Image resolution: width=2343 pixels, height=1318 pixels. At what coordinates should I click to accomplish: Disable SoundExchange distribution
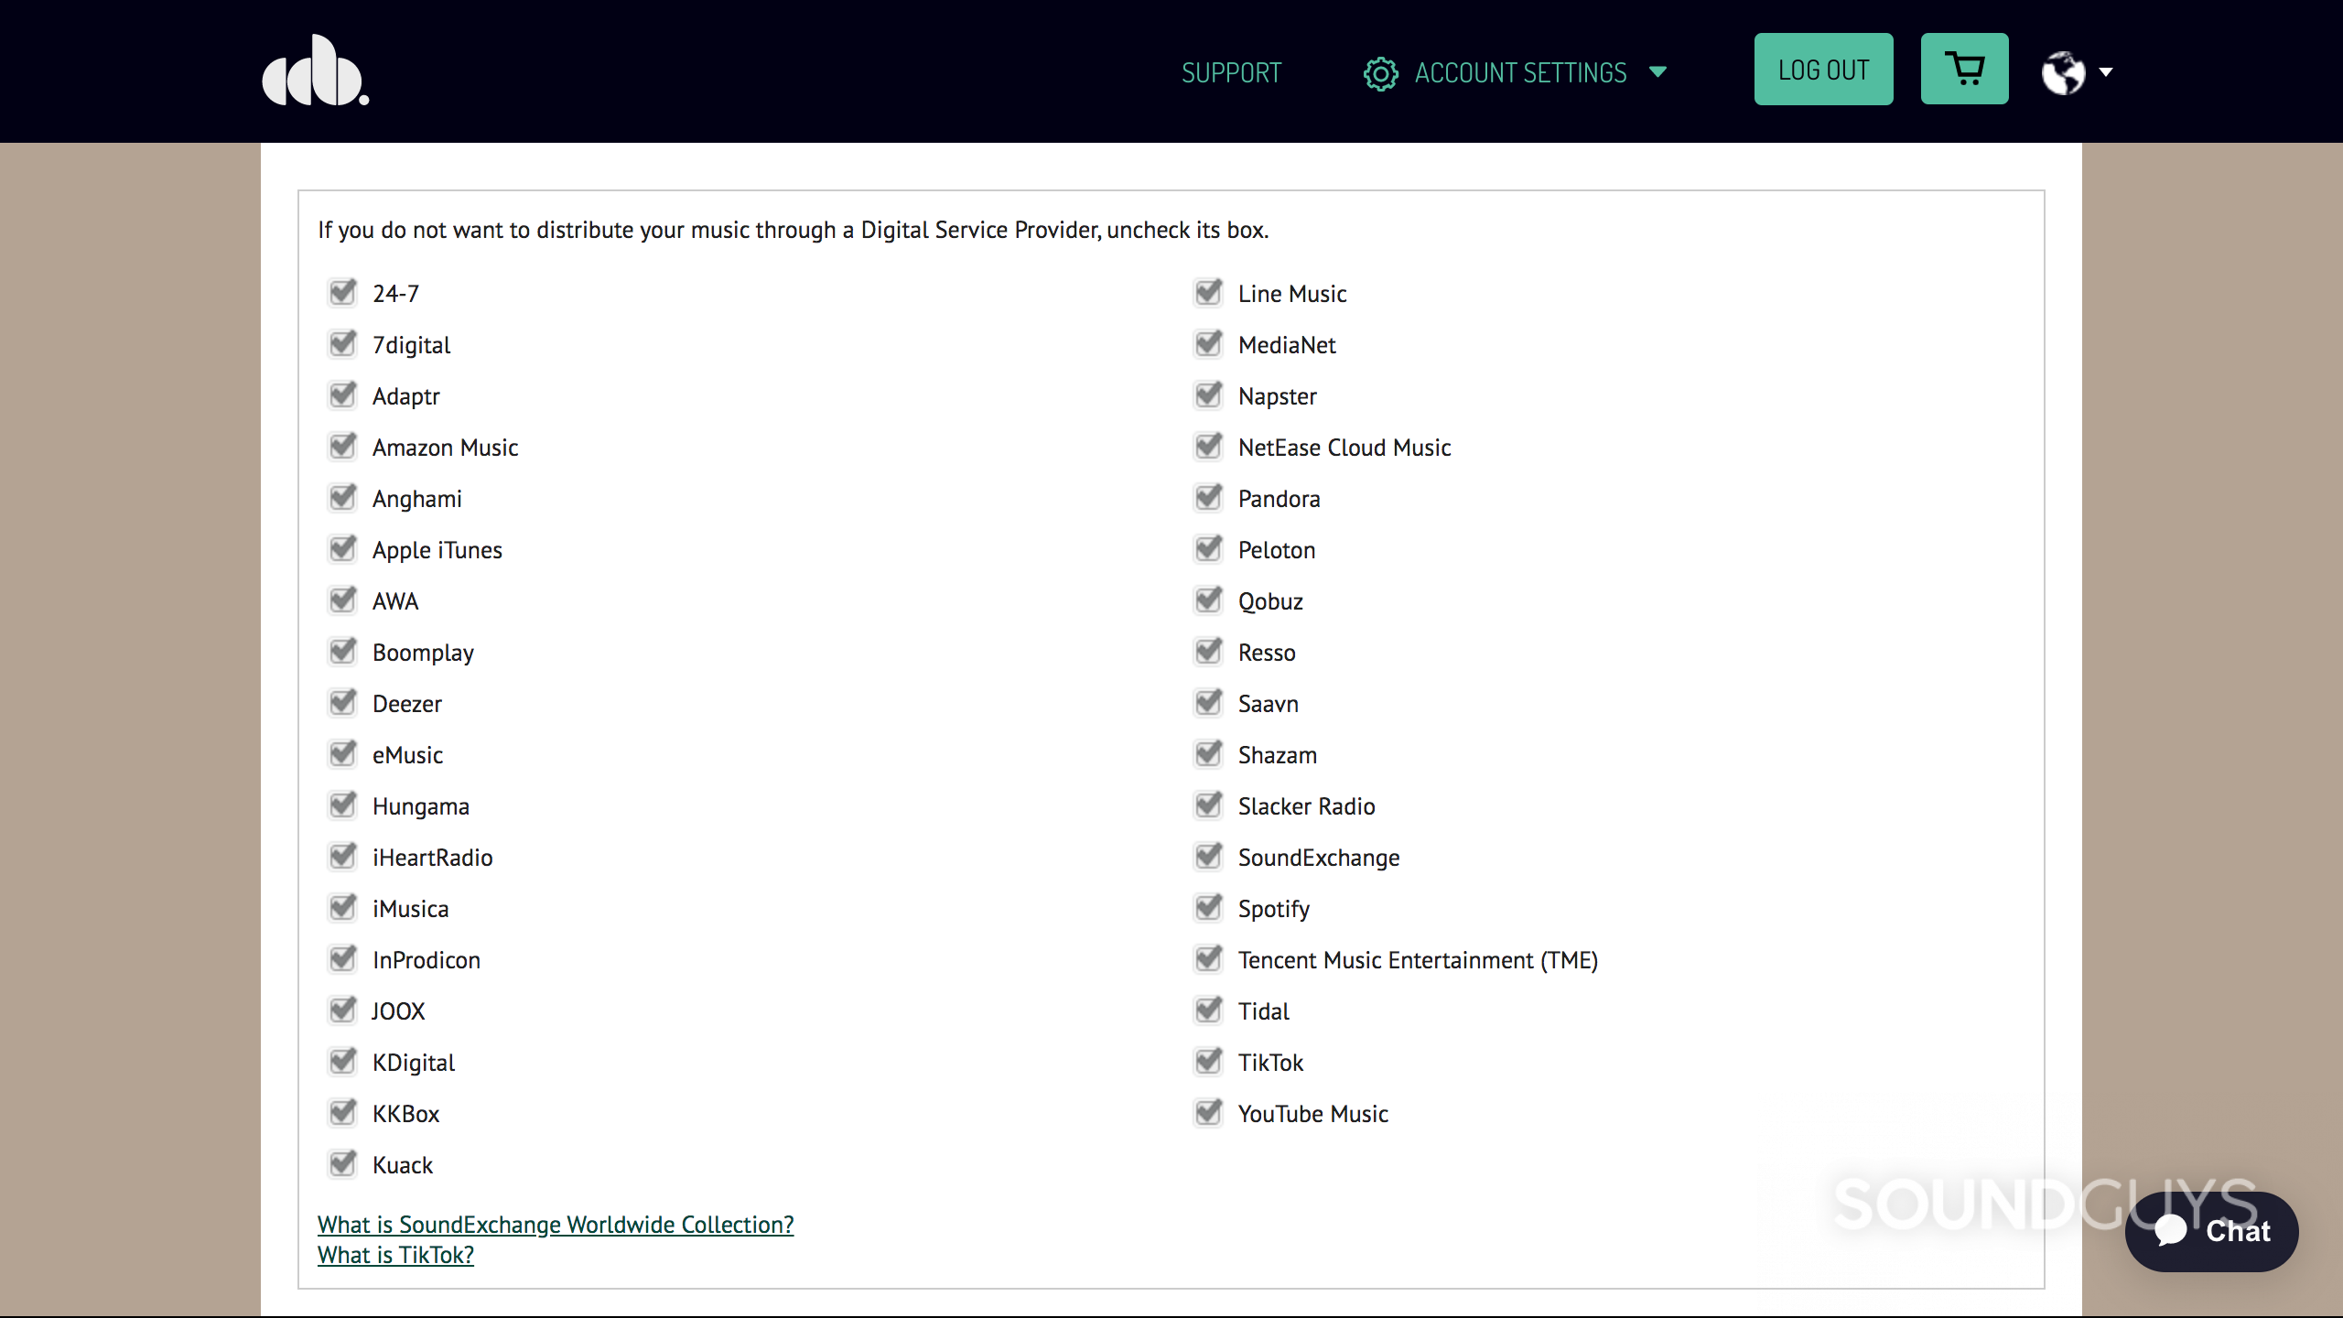pyautogui.click(x=1208, y=856)
